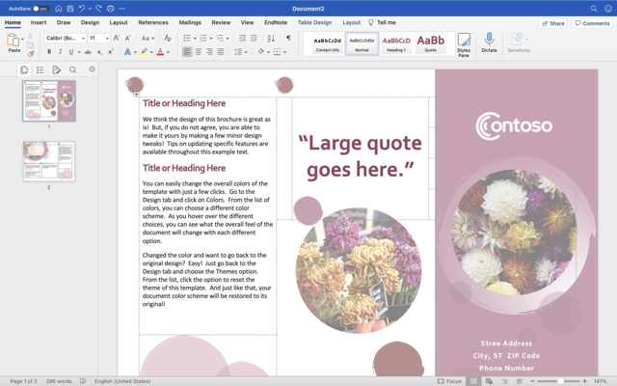Enter Focus mode in status bar

click(449, 381)
